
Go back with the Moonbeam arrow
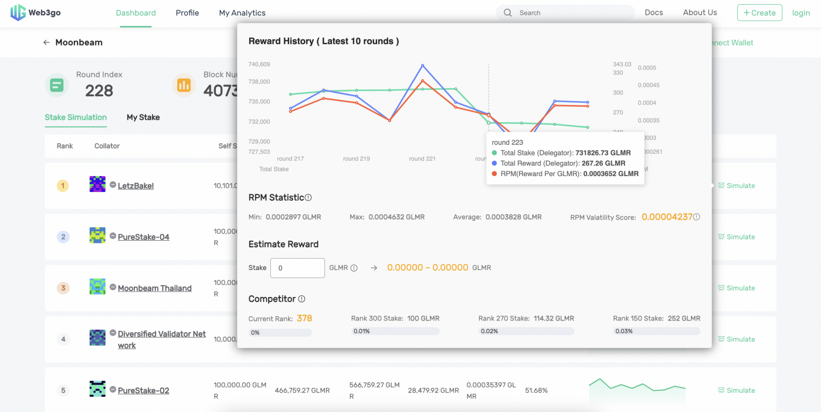[46, 42]
